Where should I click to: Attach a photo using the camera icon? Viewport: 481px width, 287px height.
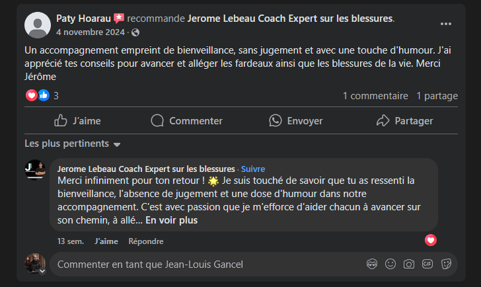409,264
